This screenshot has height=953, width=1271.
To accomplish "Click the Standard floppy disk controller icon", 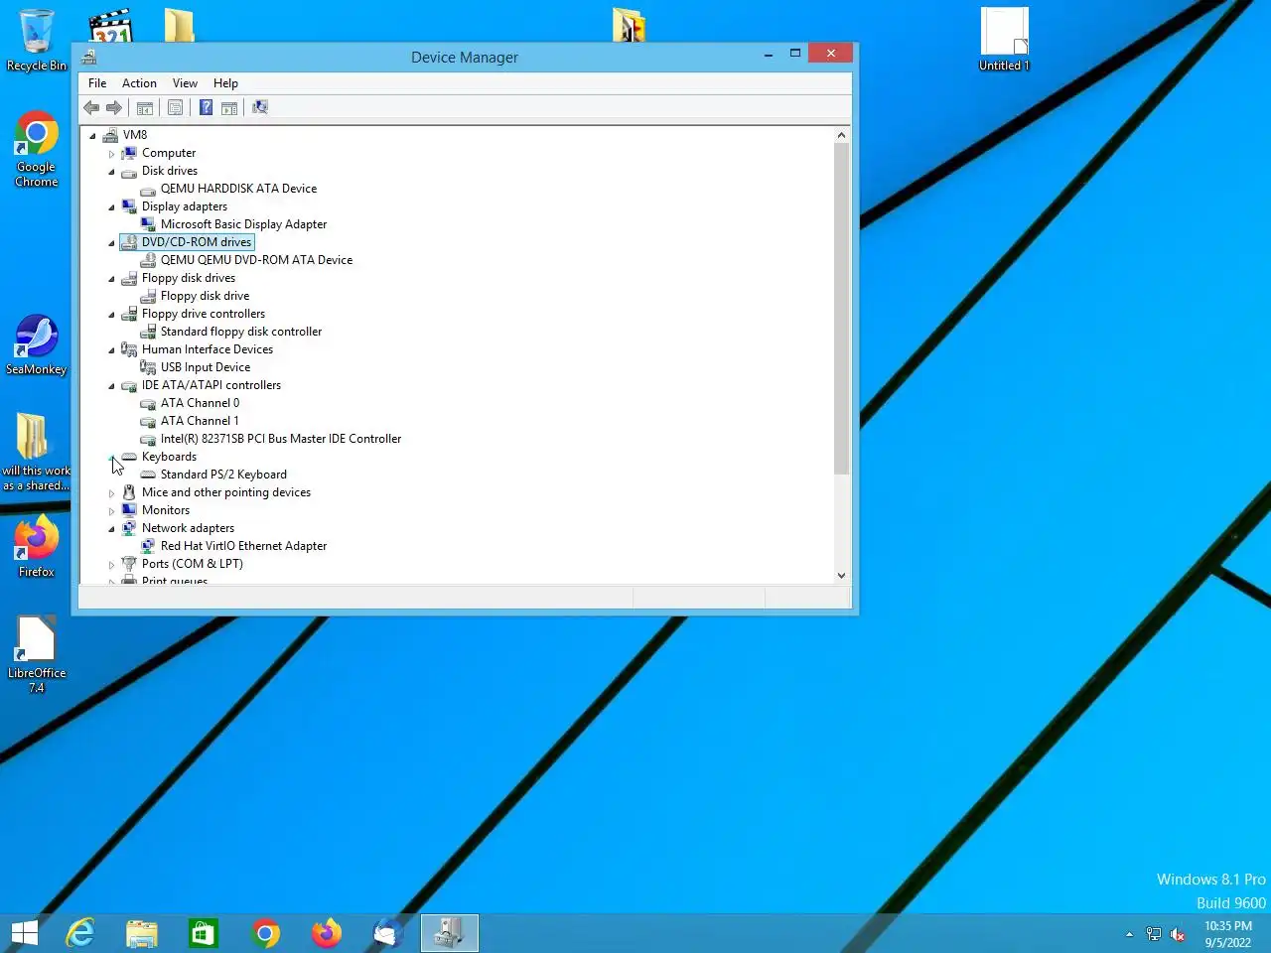I will click(148, 332).
